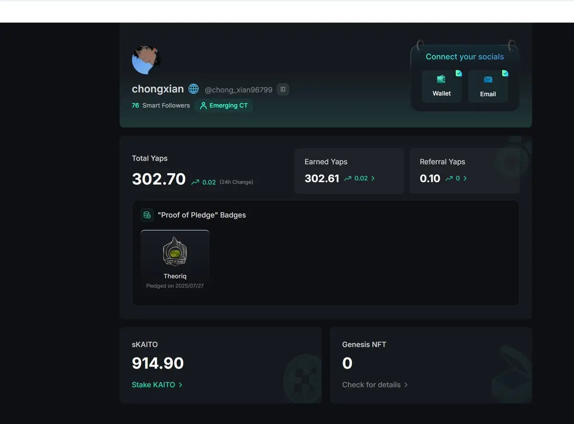
Task: Click the sKAITO value 914.90
Action: 158,363
